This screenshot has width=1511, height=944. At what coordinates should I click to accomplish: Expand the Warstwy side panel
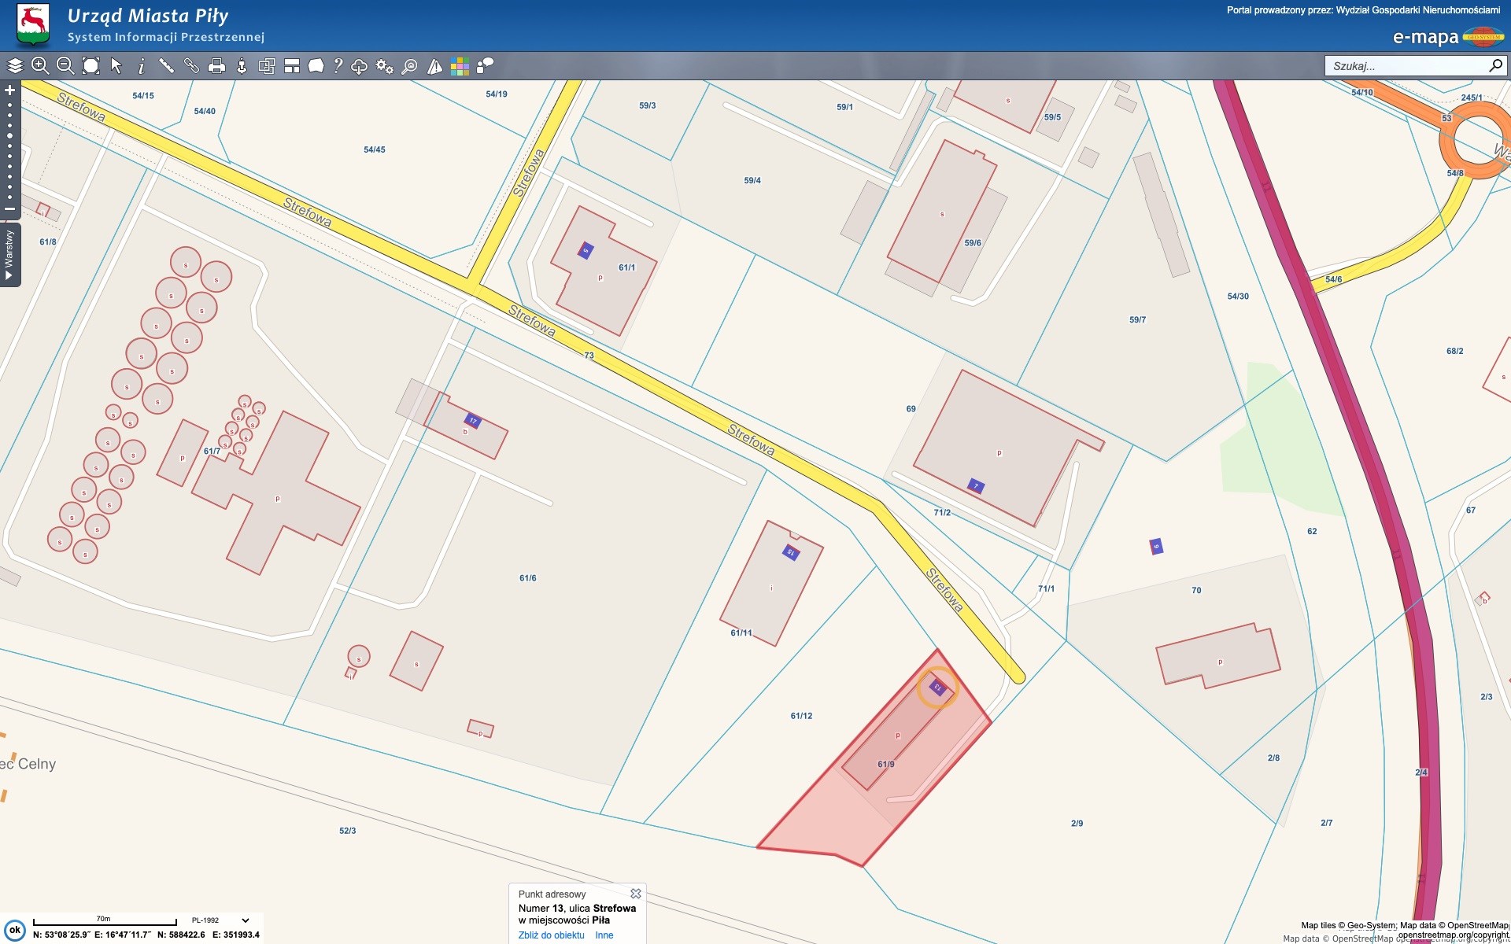9,254
